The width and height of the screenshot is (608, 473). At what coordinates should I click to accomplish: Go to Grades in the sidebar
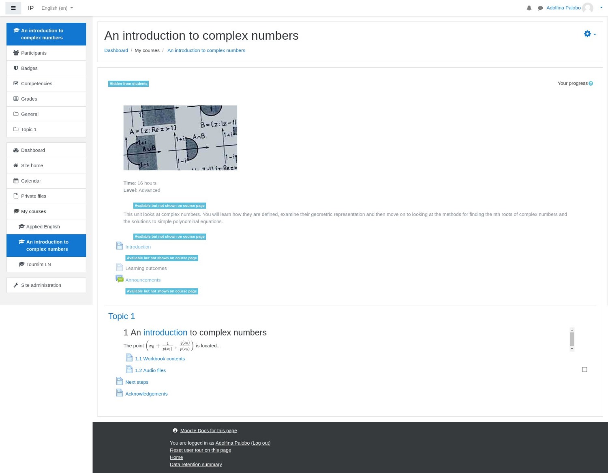click(x=29, y=99)
